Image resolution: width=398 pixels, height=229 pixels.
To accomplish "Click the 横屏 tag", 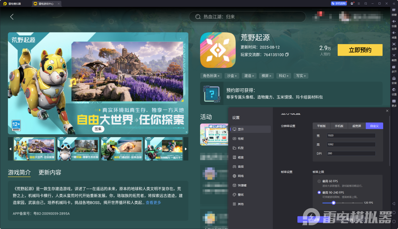I will (x=267, y=76).
